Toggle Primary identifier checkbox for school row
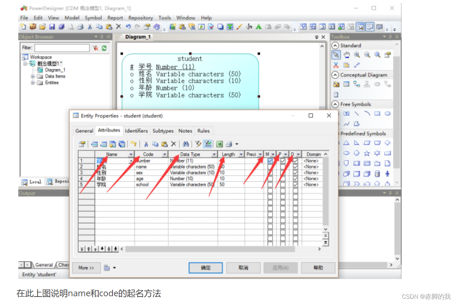The width and height of the screenshot is (456, 303). (x=283, y=185)
